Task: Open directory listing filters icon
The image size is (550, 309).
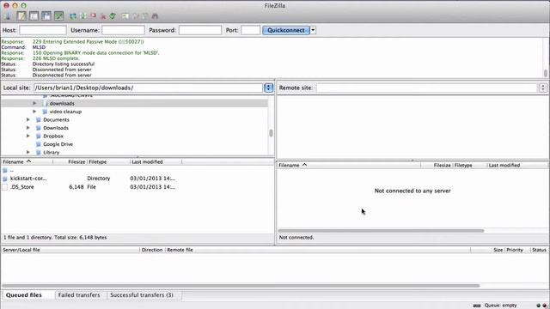Action: (x=125, y=16)
